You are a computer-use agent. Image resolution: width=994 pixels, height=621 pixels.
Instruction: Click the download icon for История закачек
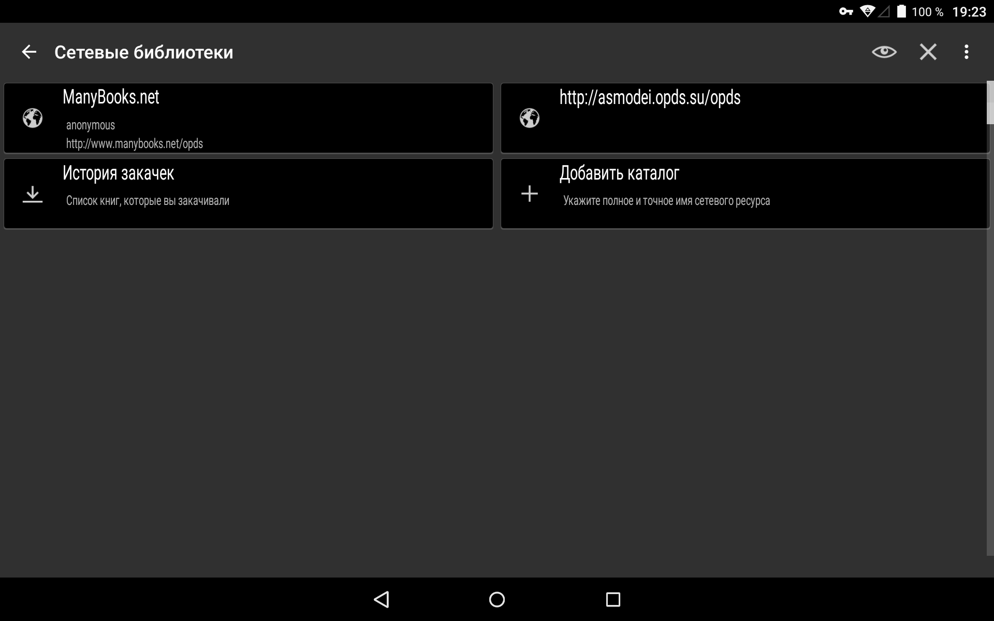point(33,194)
